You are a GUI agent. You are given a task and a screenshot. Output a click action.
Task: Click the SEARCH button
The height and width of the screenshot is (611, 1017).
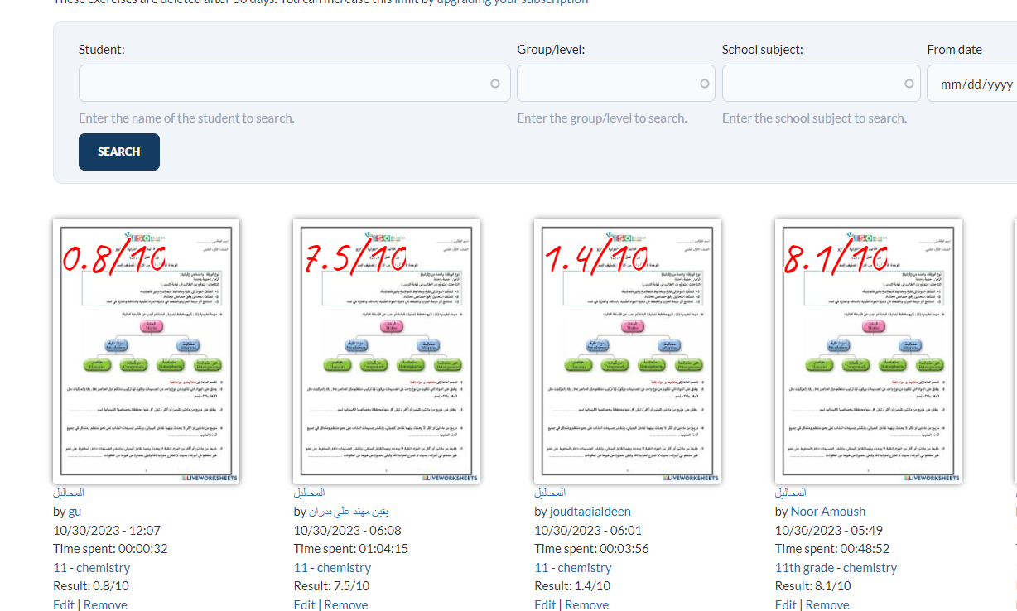[118, 152]
